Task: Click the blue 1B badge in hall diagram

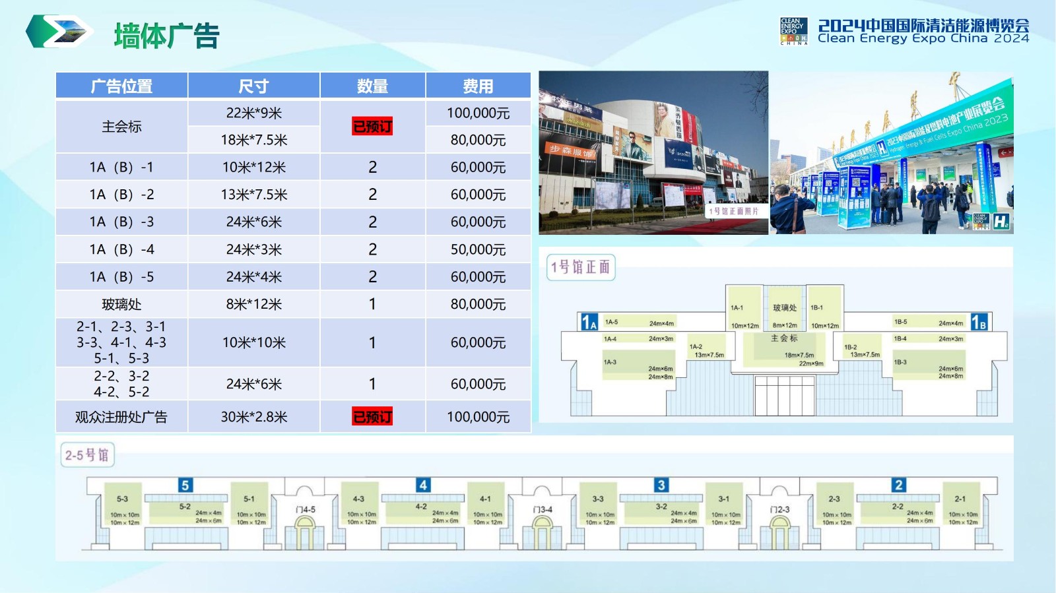Action: 979,321
